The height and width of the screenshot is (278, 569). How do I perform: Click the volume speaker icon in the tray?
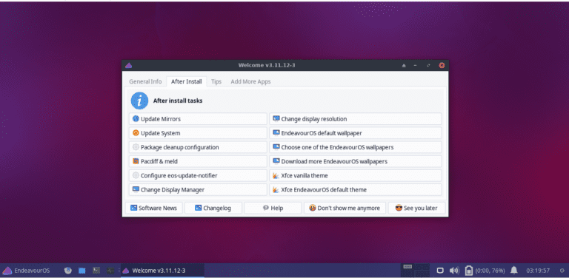click(454, 271)
